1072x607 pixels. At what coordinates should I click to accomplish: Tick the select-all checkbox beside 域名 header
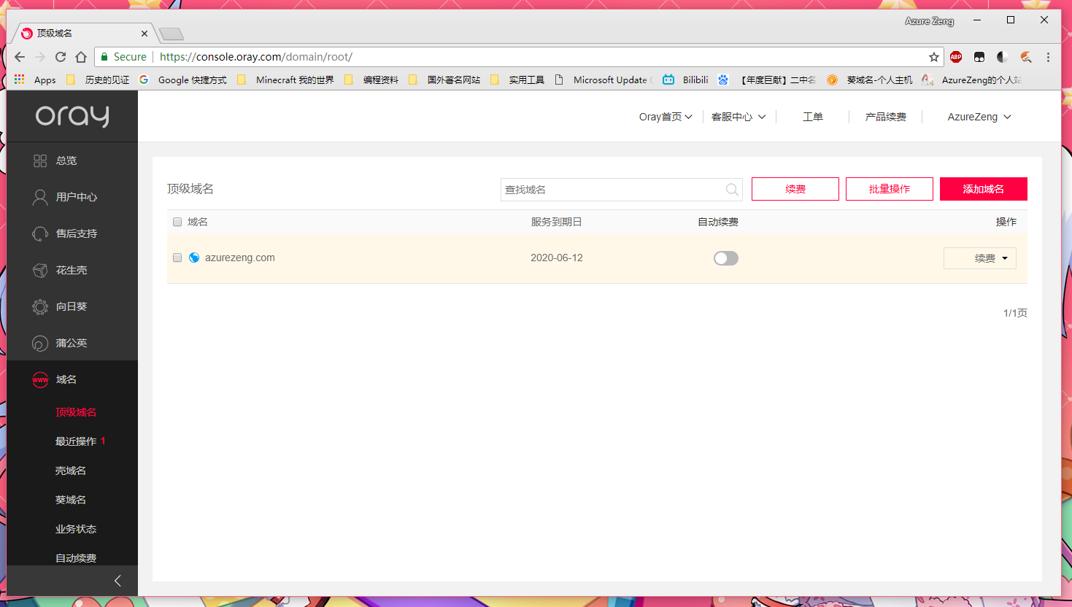coord(177,222)
